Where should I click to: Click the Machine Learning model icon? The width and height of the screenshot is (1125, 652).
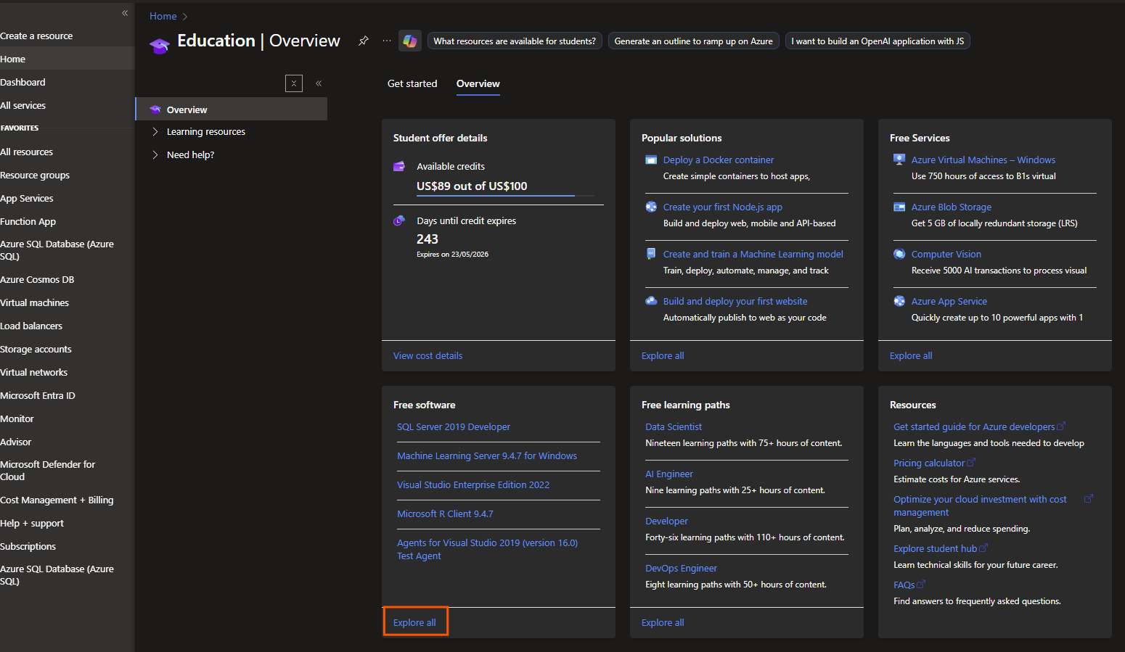click(x=651, y=254)
